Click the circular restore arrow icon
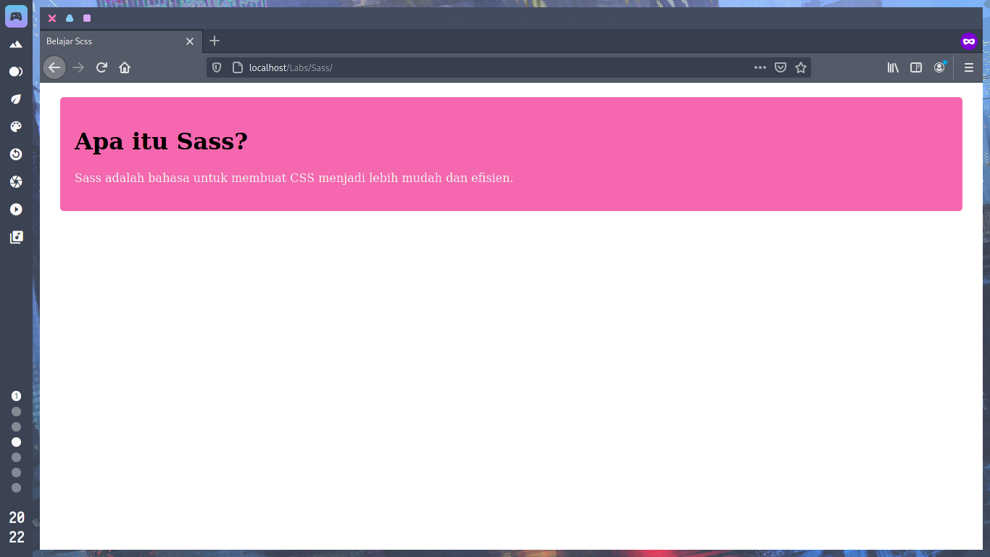The width and height of the screenshot is (990, 557). [16, 154]
